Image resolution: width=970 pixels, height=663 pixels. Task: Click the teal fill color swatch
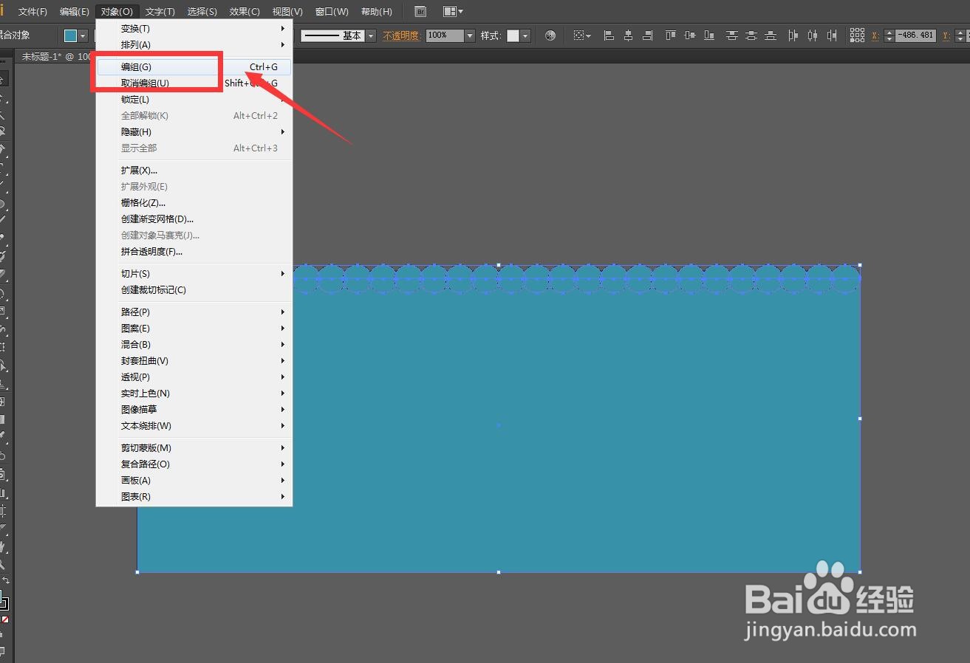71,35
